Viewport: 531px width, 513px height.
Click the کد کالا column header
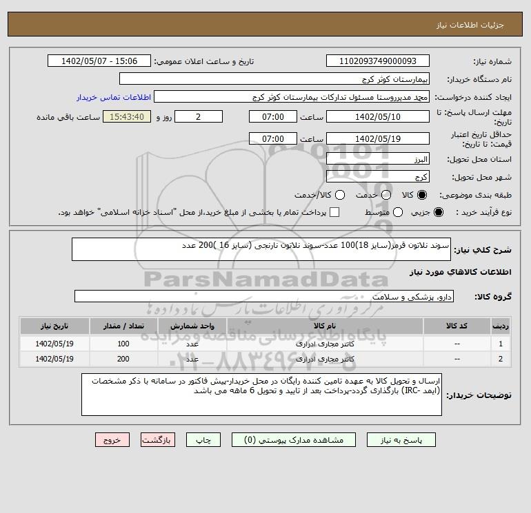point(457,326)
